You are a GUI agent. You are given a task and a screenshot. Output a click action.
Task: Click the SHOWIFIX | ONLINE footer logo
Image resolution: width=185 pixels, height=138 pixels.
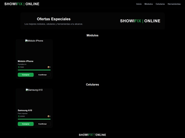point(92,135)
